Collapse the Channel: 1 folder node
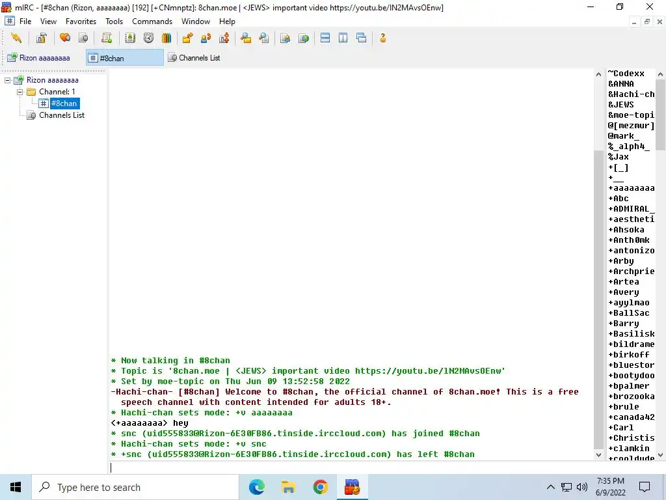 point(20,92)
